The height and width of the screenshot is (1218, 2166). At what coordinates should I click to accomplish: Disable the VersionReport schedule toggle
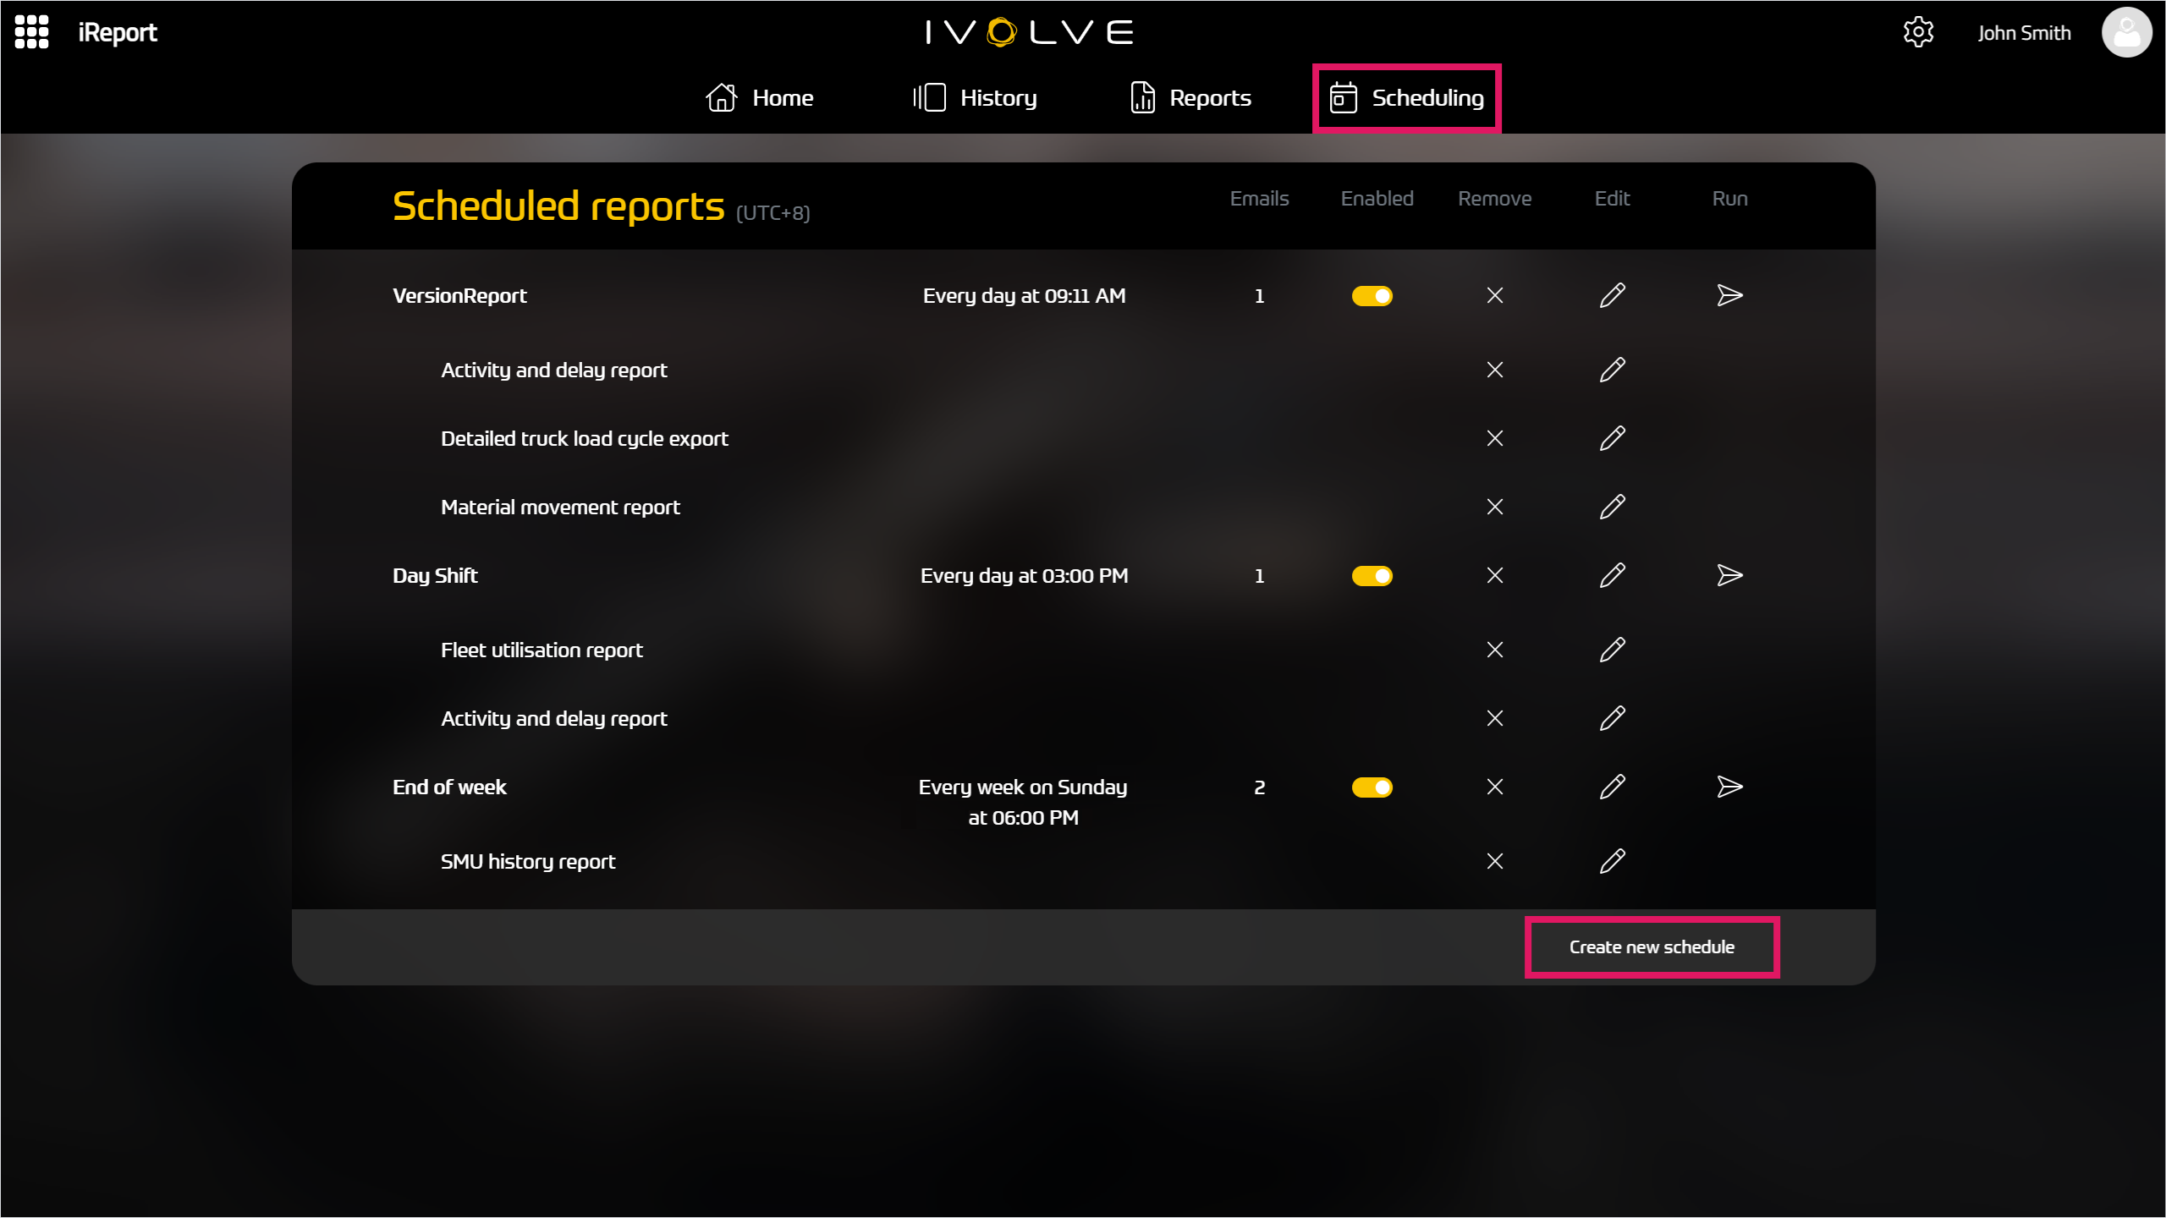click(x=1372, y=296)
